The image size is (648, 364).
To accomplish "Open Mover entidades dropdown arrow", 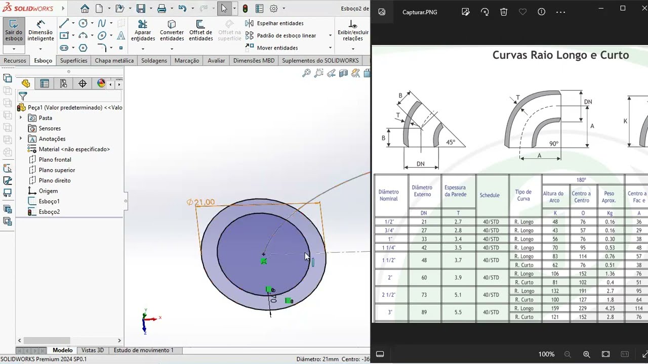I will [330, 48].
